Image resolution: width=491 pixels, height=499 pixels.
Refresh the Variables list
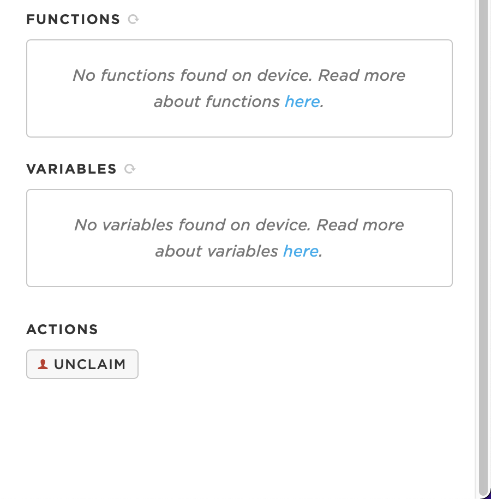click(x=130, y=169)
